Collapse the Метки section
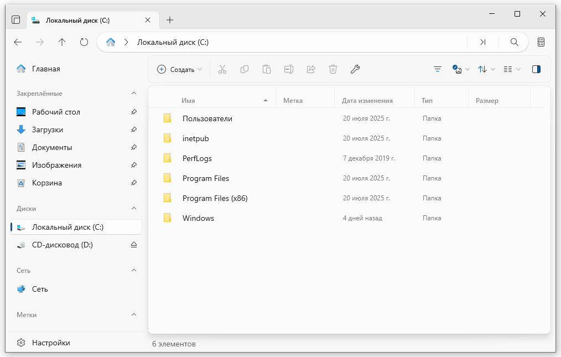 [134, 315]
